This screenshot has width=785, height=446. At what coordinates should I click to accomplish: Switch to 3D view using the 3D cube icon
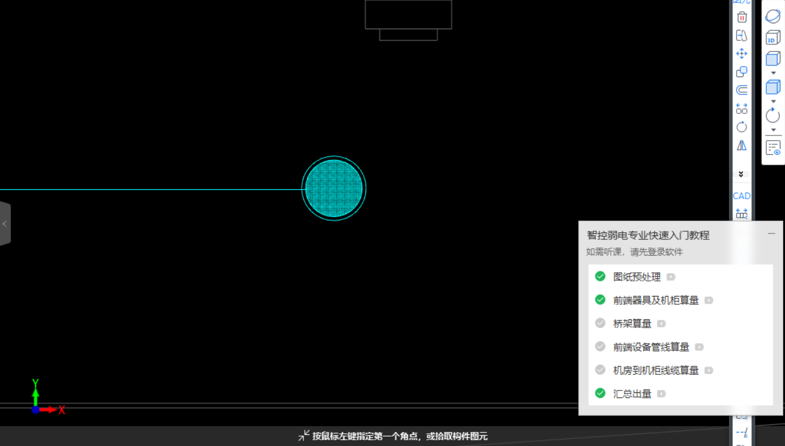click(773, 37)
